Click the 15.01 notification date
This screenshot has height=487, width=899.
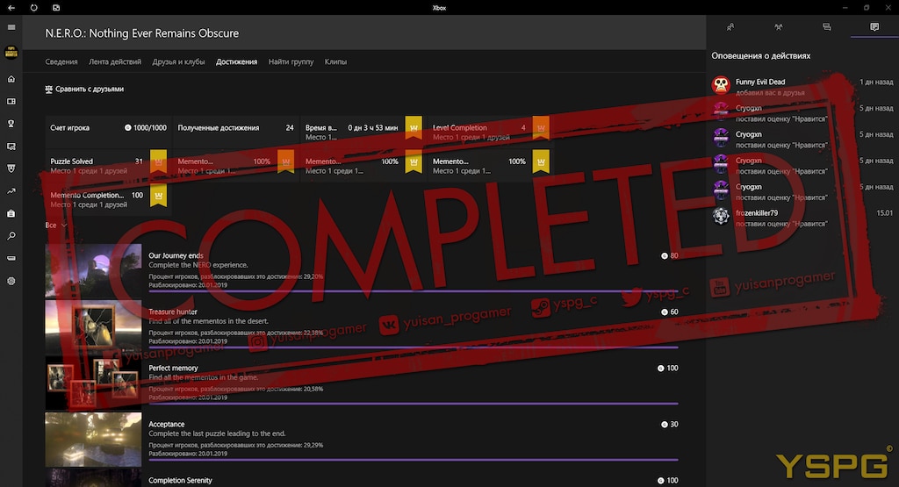(x=884, y=213)
